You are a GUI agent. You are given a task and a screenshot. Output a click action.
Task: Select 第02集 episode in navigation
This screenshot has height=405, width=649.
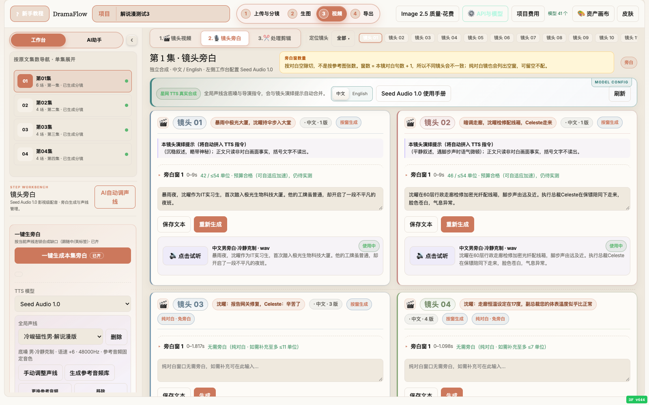(x=73, y=106)
